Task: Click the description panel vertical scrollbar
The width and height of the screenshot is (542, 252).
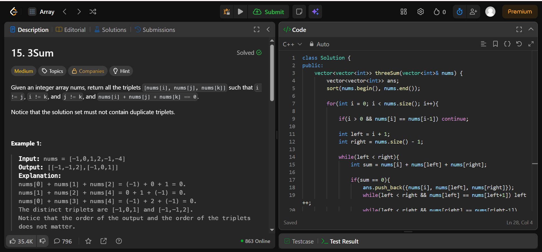Action: pos(272,73)
